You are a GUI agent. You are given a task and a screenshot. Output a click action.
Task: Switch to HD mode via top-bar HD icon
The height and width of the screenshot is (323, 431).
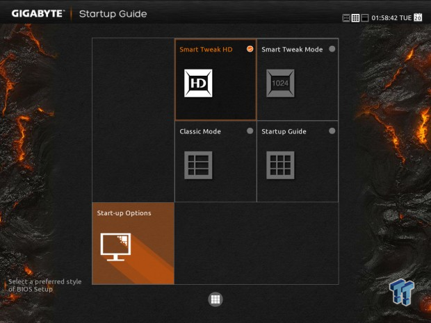pos(346,18)
